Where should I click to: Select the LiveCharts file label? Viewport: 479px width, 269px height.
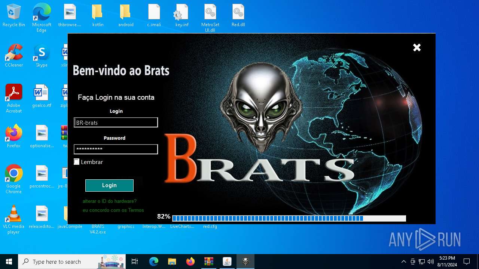point(182,226)
